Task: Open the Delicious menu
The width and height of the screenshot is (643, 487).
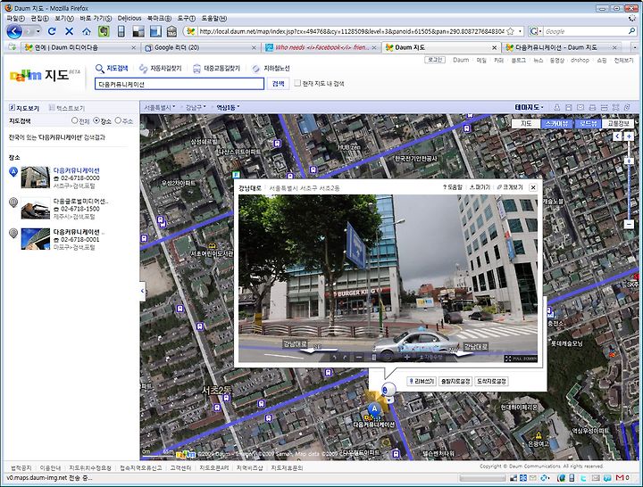Action: pos(129,19)
